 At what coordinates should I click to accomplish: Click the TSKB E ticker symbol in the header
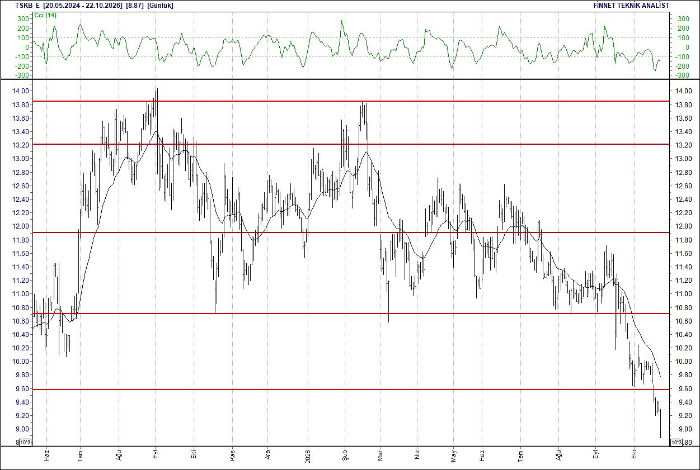[27, 5]
